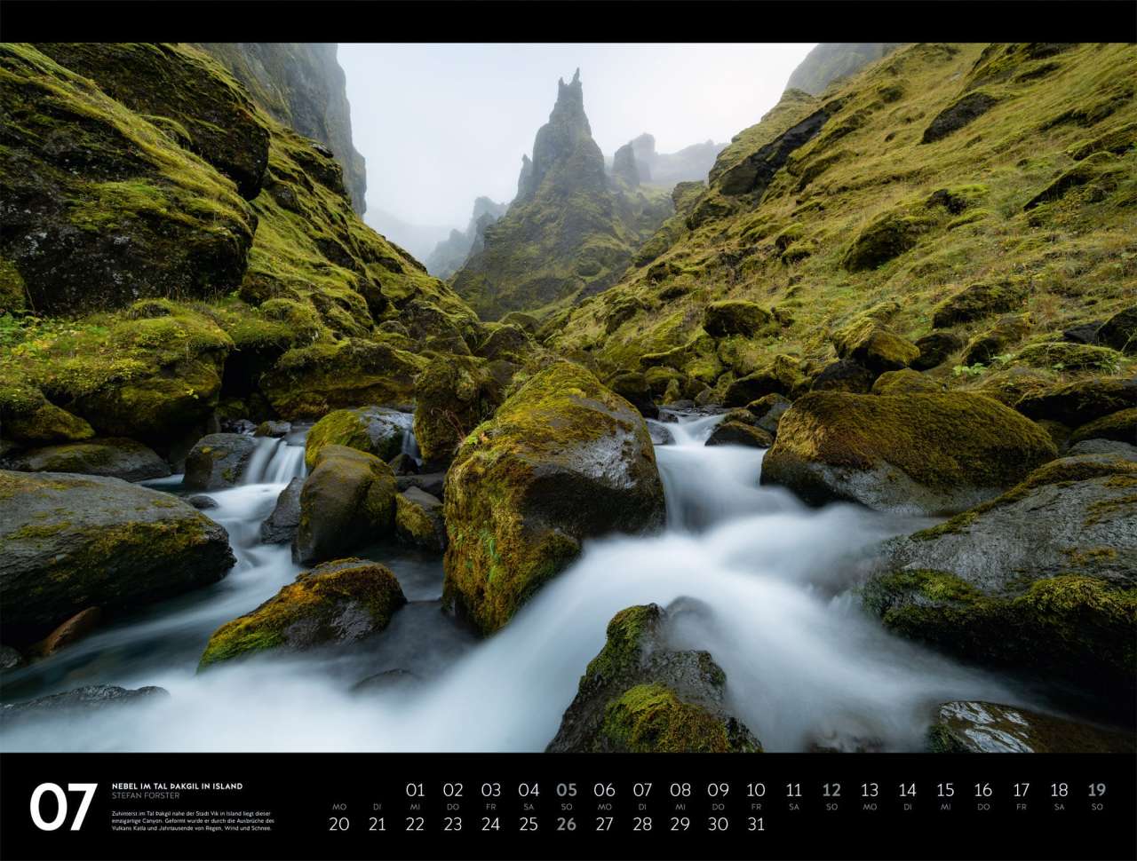This screenshot has width=1137, height=861.
Task: Select date 29 in the second row
Action: pyautogui.click(x=680, y=824)
